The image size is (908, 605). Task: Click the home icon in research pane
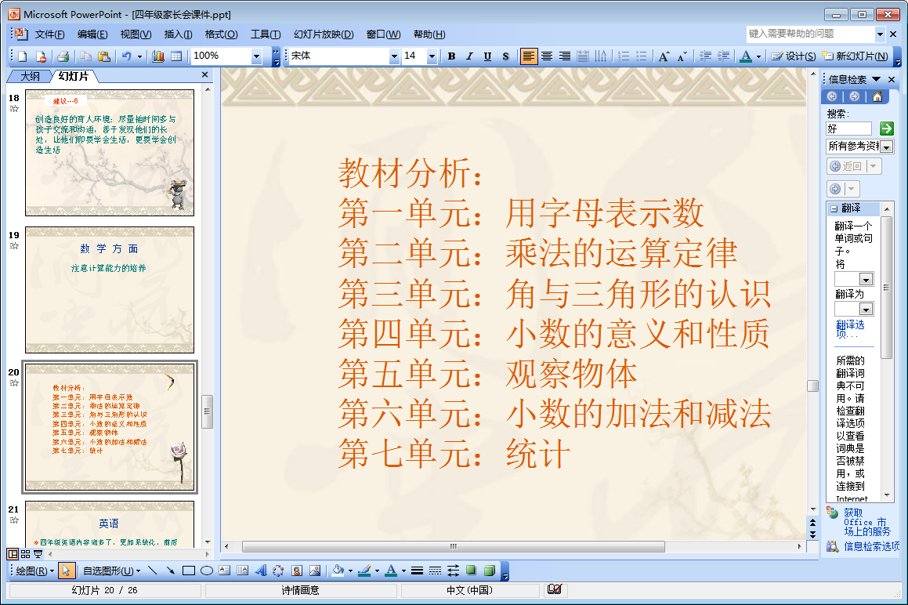coord(877,96)
